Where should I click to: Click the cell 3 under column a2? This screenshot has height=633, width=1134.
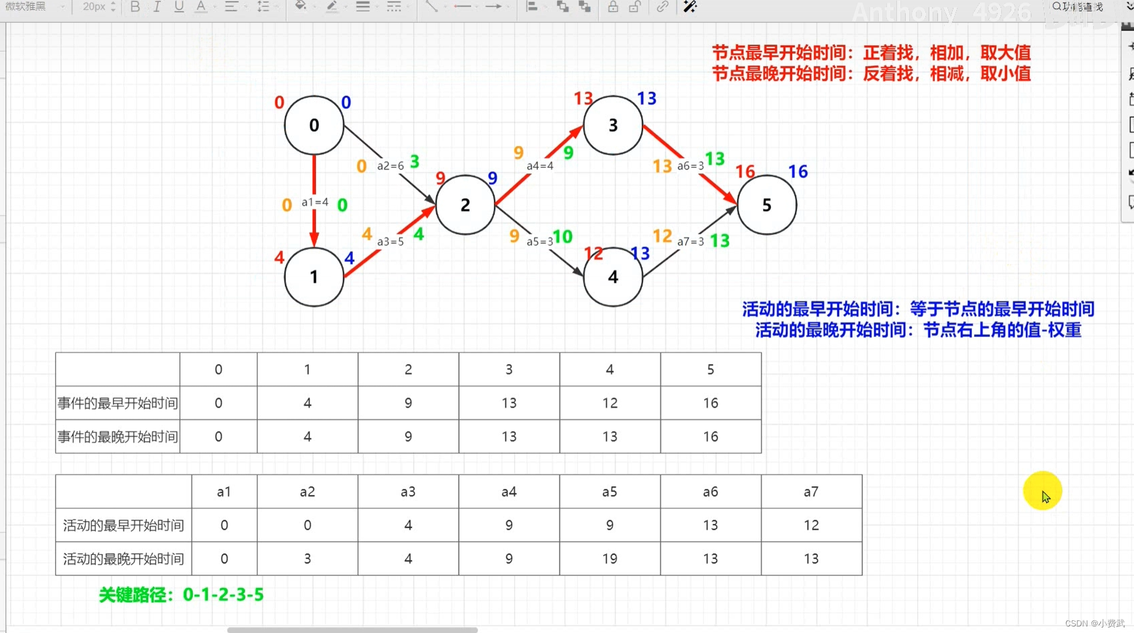click(x=307, y=559)
